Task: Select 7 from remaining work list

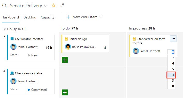Action: [x=171, y=58]
